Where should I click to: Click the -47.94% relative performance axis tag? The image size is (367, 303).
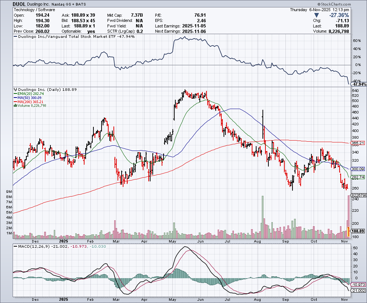click(x=358, y=85)
